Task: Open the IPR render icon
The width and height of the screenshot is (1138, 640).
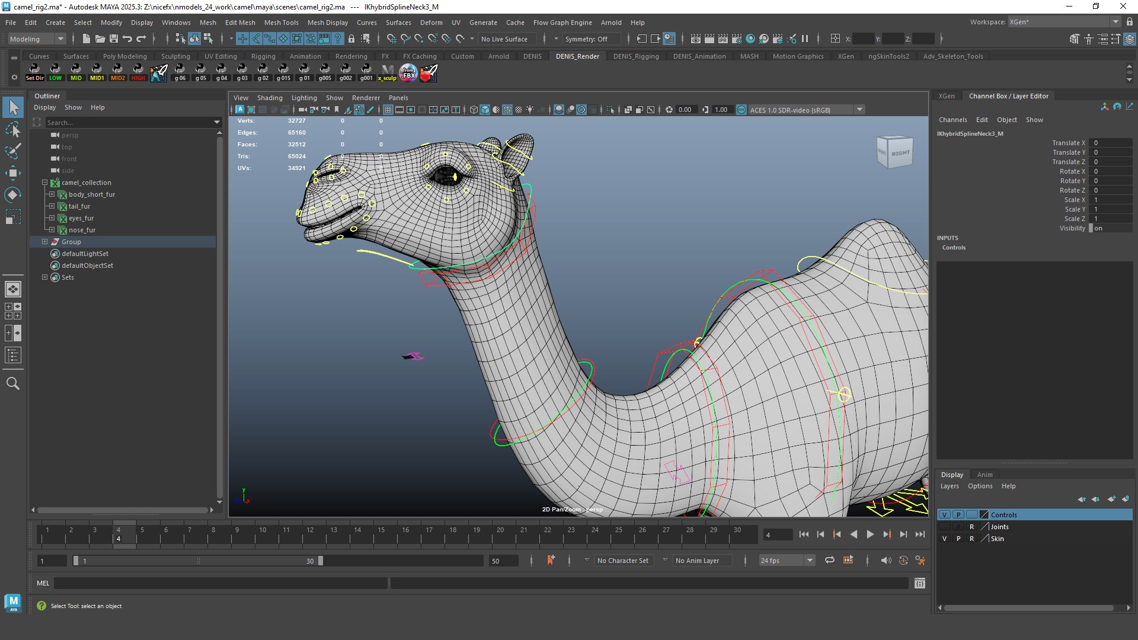Action: pyautogui.click(x=723, y=39)
